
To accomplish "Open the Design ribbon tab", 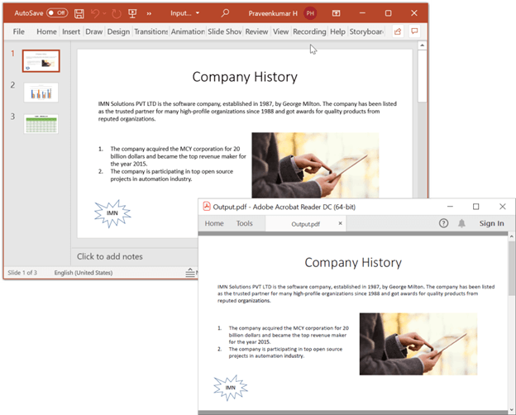I will pyautogui.click(x=118, y=31).
